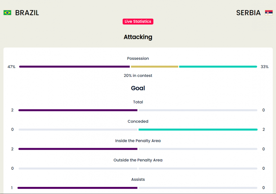This screenshot has height=194, width=276.
Task: Click the purple Brazil possession bar
Action: (x=75, y=67)
